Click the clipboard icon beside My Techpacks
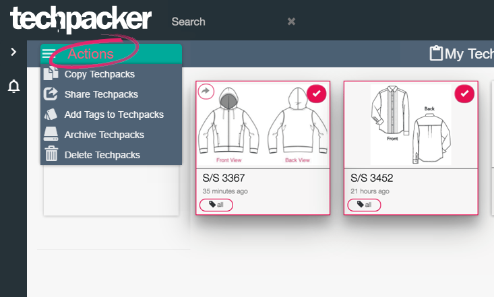Image resolution: width=494 pixels, height=297 pixels. (436, 53)
